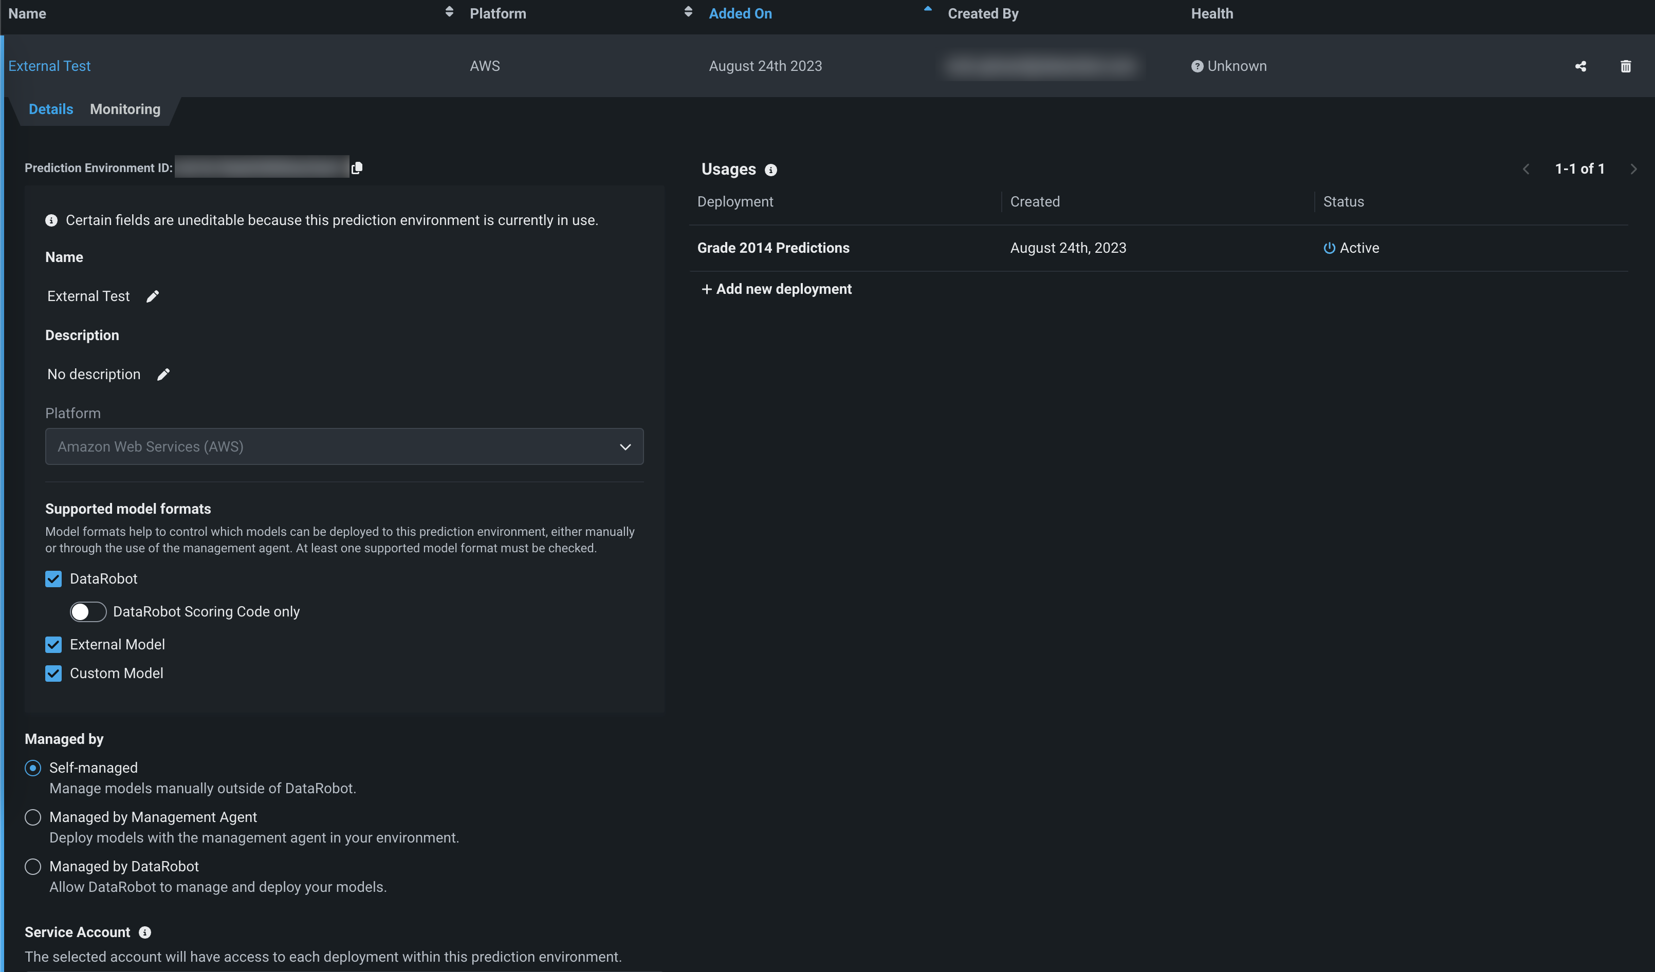Click Add new deployment

click(776, 289)
